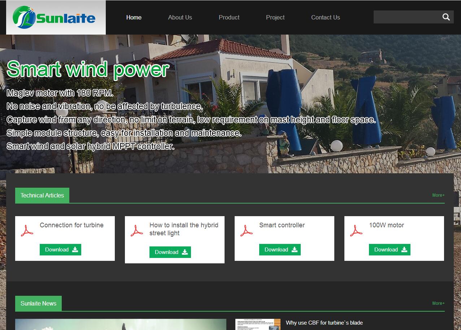Viewport: 461px width, 330px height.
Task: Download the hybrid street light guide
Action: click(x=170, y=252)
